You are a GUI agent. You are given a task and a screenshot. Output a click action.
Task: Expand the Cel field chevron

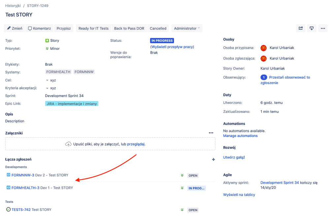(x=47, y=80)
